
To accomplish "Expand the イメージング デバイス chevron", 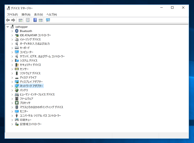I will (12, 40).
